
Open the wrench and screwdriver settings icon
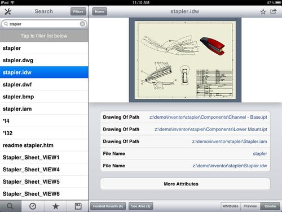tap(8, 12)
